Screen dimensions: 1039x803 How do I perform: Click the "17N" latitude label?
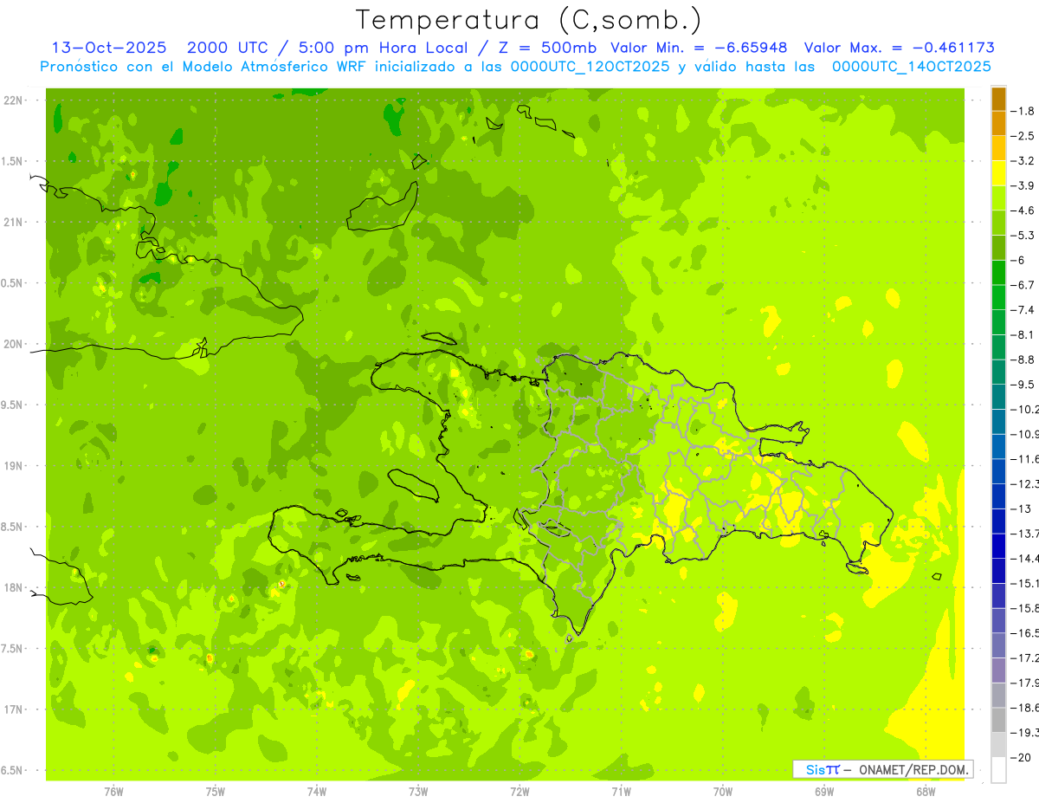pyautogui.click(x=13, y=709)
